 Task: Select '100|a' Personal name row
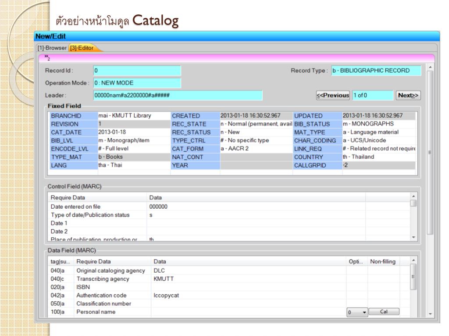[229, 312]
